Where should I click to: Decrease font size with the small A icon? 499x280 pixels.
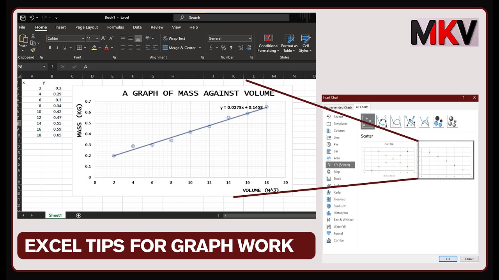111,38
